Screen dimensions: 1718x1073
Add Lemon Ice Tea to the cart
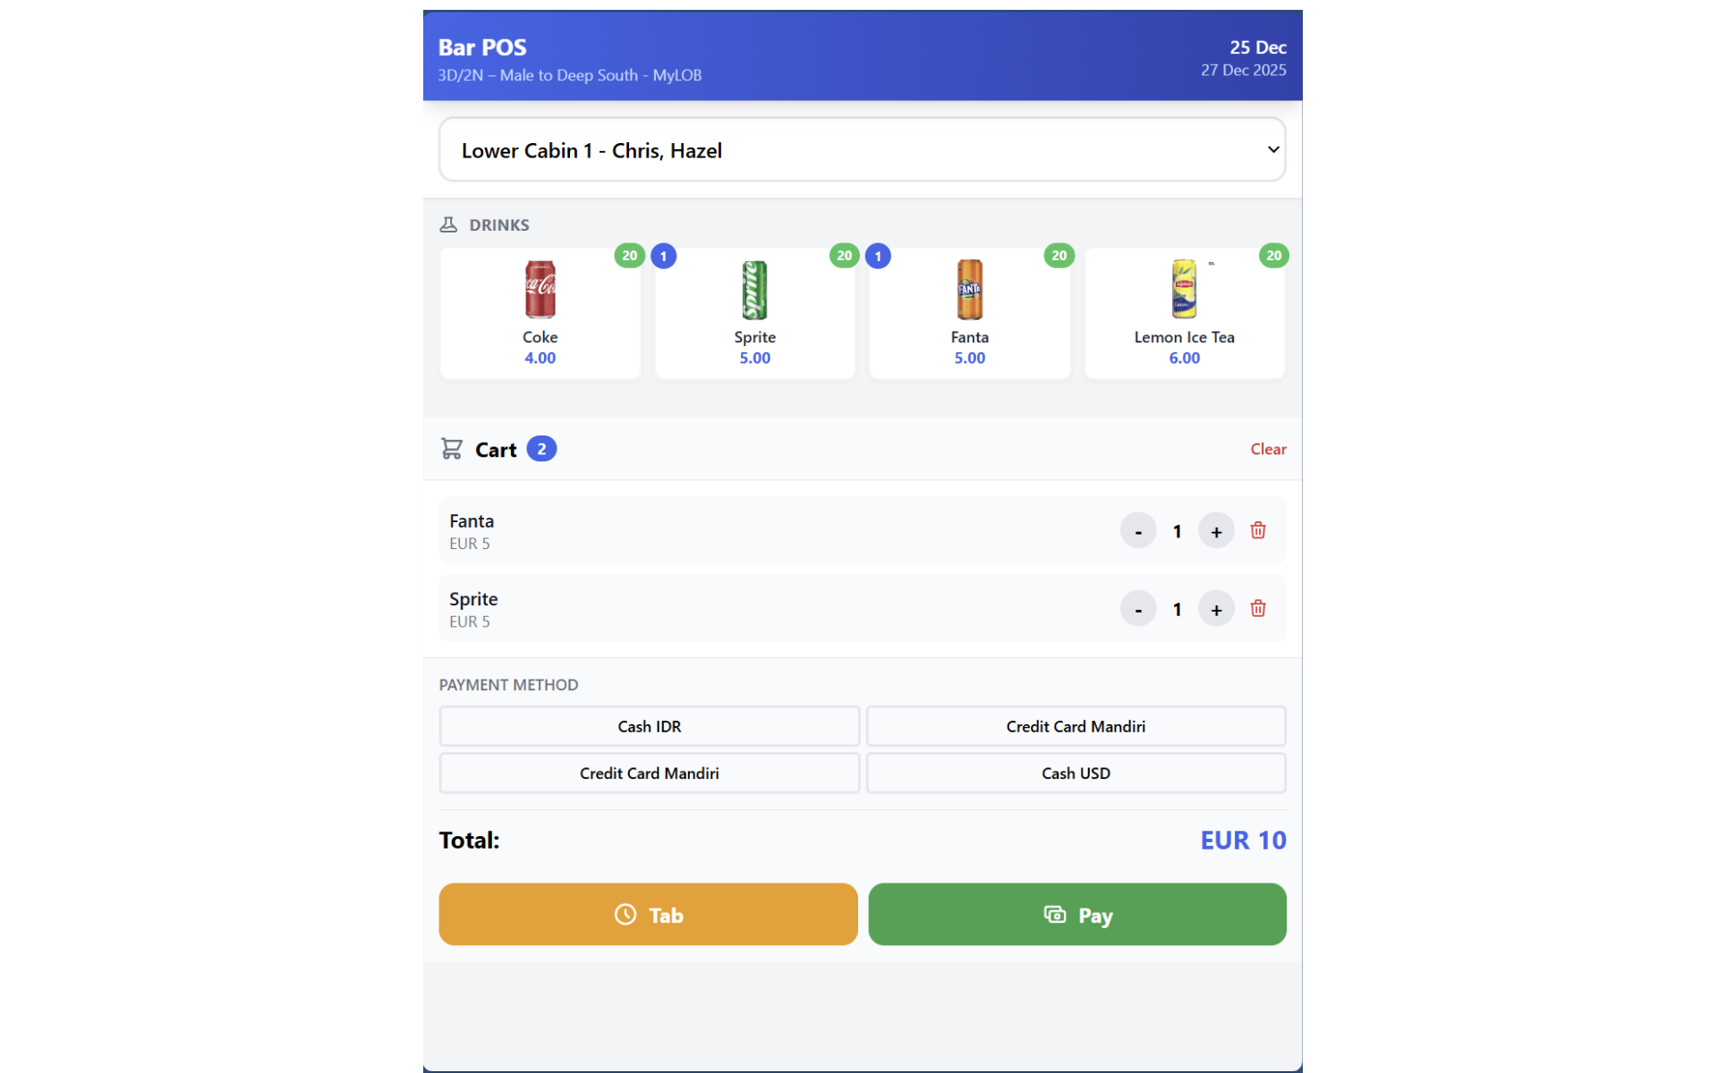point(1184,313)
